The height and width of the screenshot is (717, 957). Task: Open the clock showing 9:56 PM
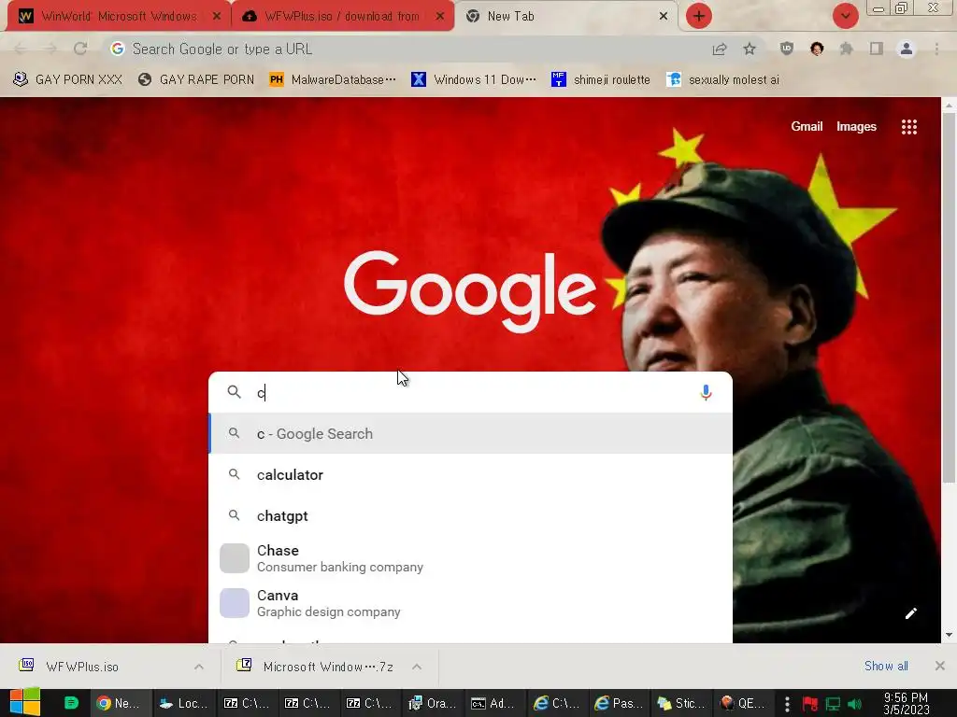click(x=906, y=703)
